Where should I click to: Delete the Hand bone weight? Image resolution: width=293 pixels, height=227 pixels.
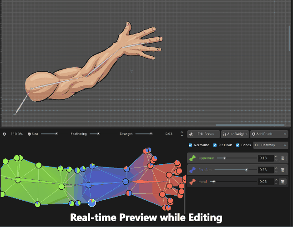tap(283, 182)
